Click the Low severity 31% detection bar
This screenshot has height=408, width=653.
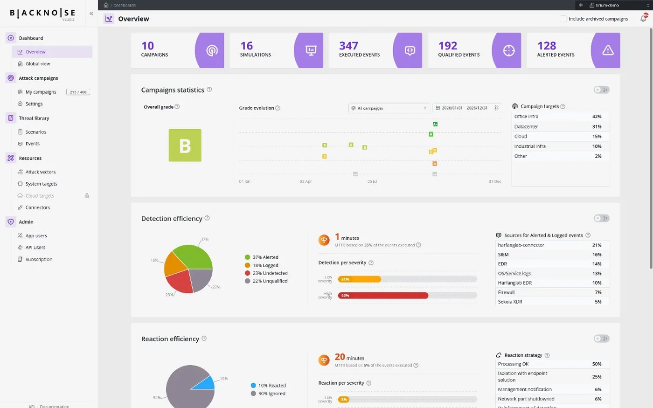[359, 279]
